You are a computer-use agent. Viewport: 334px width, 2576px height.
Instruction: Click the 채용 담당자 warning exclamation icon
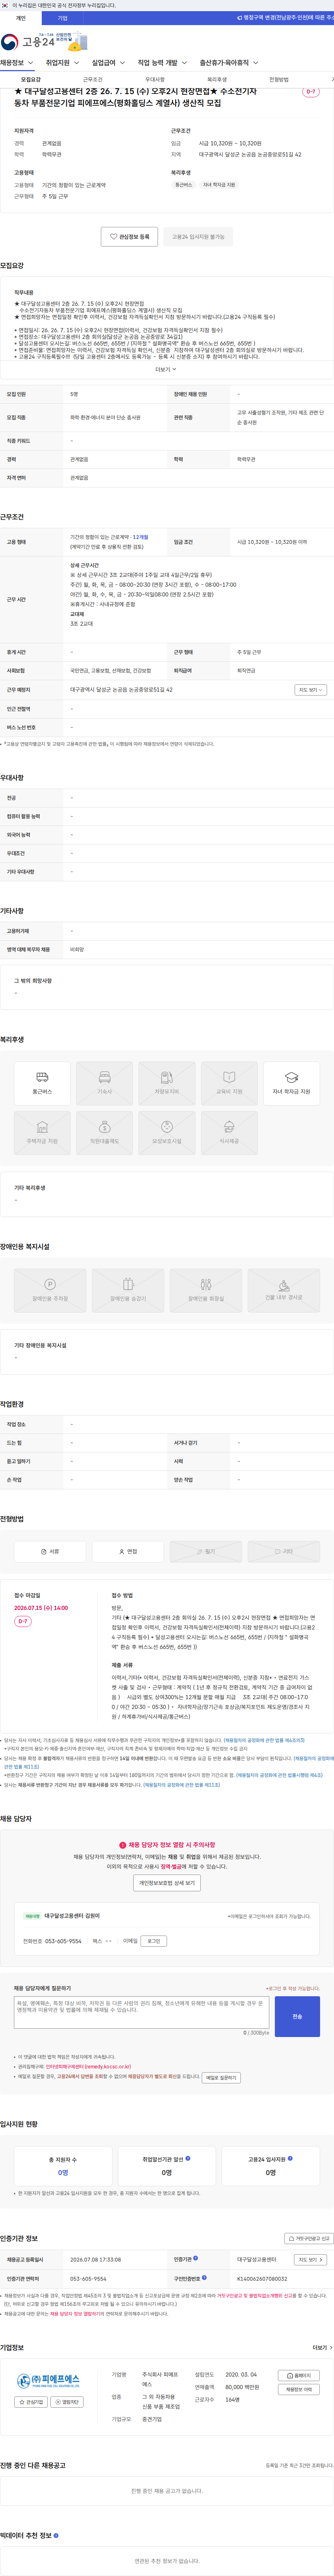click(x=122, y=1845)
